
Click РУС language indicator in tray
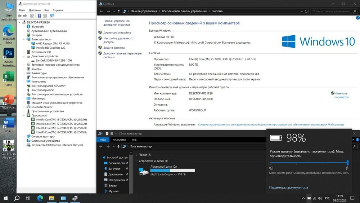tap(327, 198)
